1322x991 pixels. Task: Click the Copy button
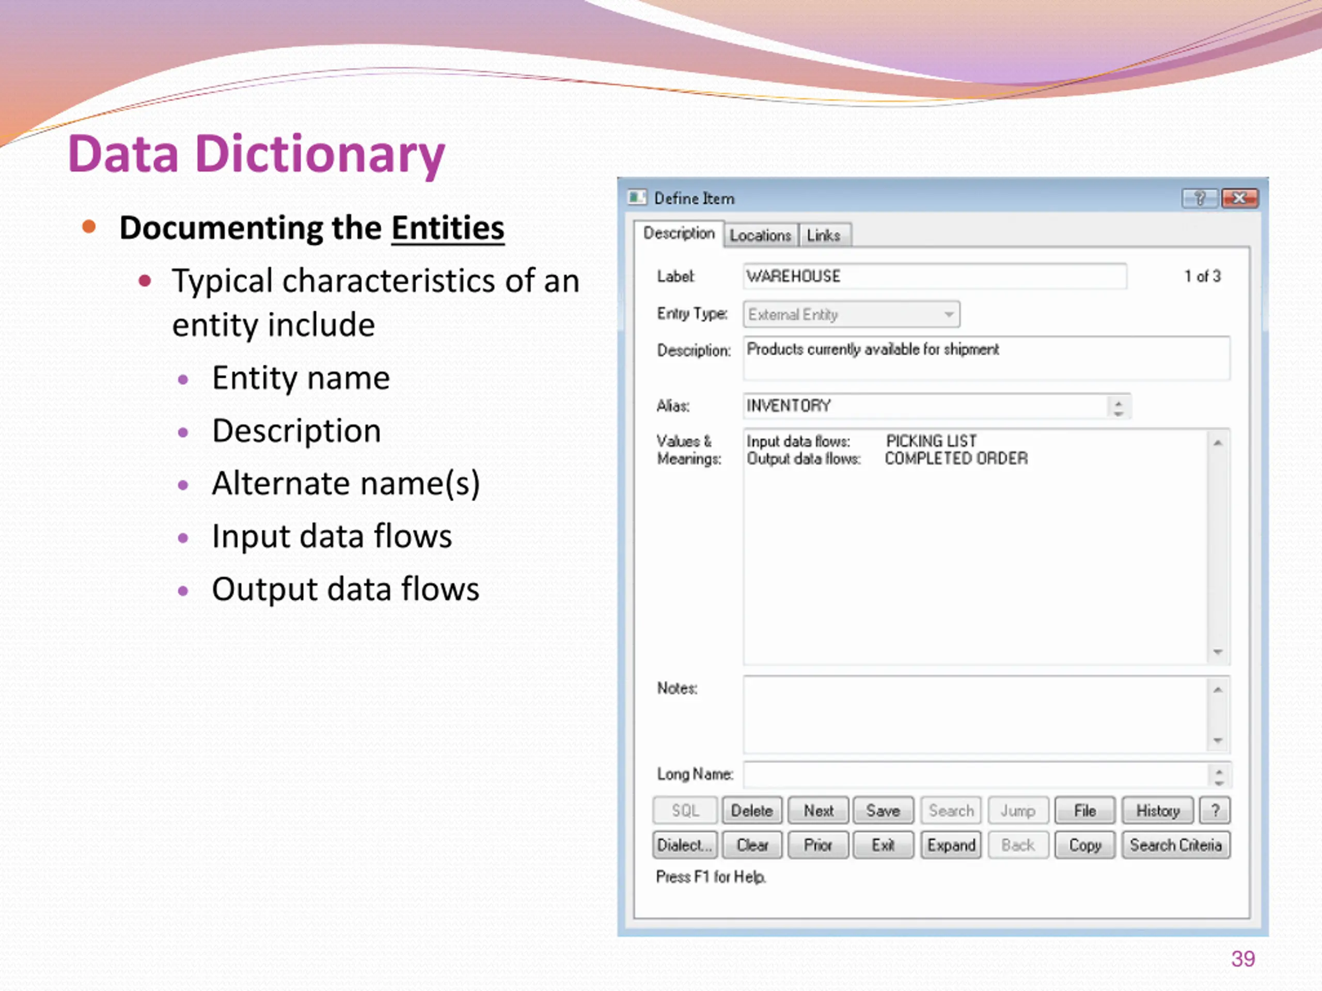1085,845
